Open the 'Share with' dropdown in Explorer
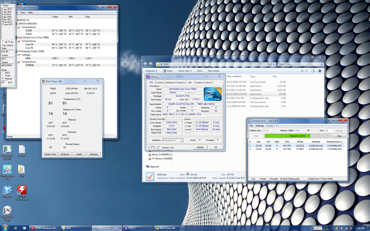The height and width of the screenshot is (231, 370). click(185, 71)
